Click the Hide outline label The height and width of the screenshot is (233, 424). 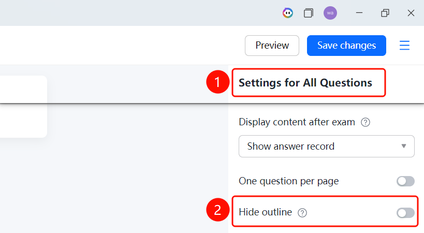point(265,212)
